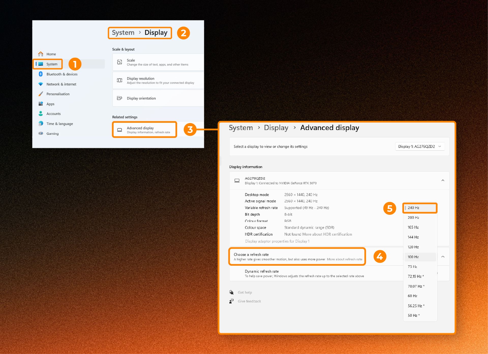The image size is (488, 354).
Task: Select 165 Hz refresh rate
Action: click(x=420, y=227)
